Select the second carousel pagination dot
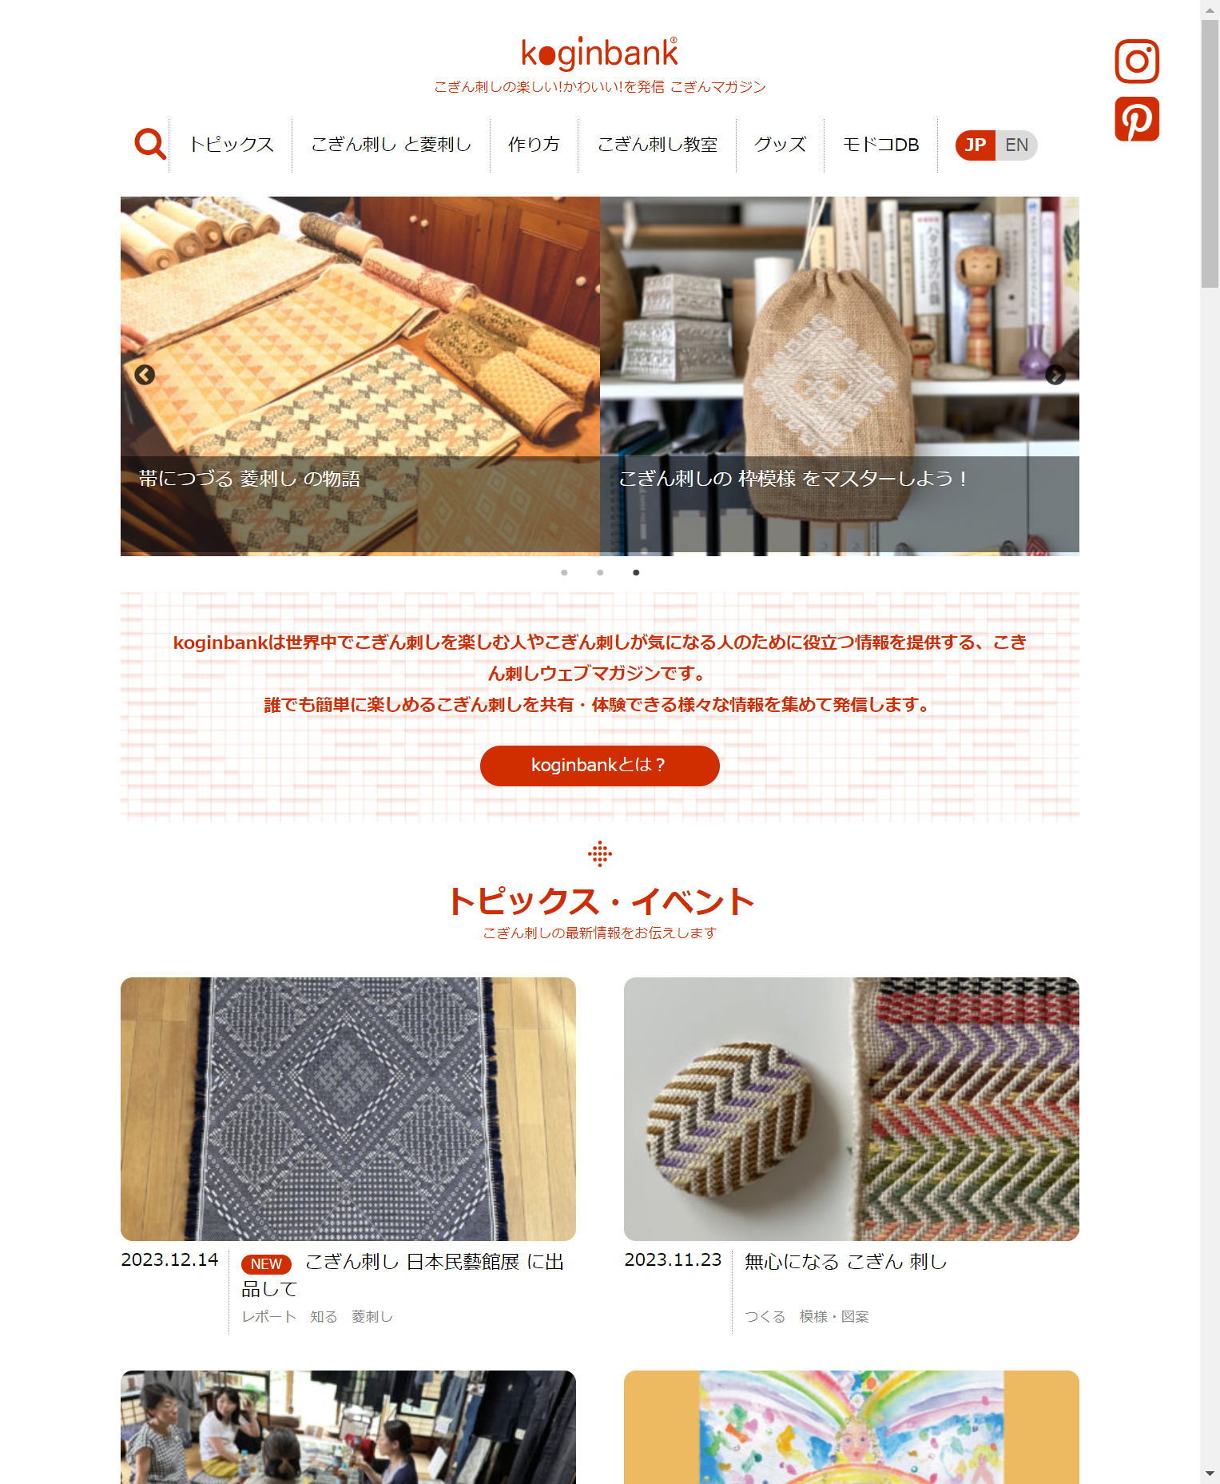 click(600, 572)
